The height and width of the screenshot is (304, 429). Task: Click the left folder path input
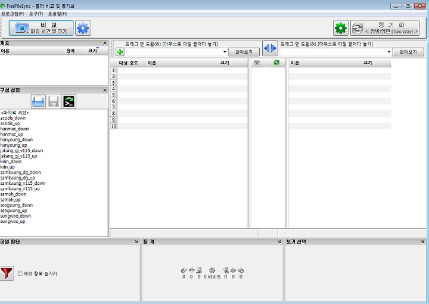[x=173, y=52]
